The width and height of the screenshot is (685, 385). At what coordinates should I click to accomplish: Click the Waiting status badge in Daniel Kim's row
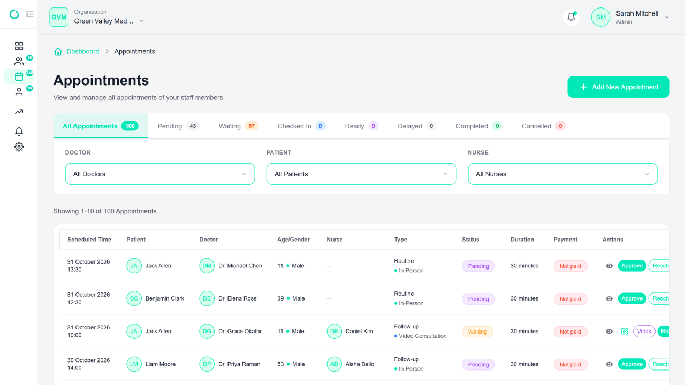point(477,332)
